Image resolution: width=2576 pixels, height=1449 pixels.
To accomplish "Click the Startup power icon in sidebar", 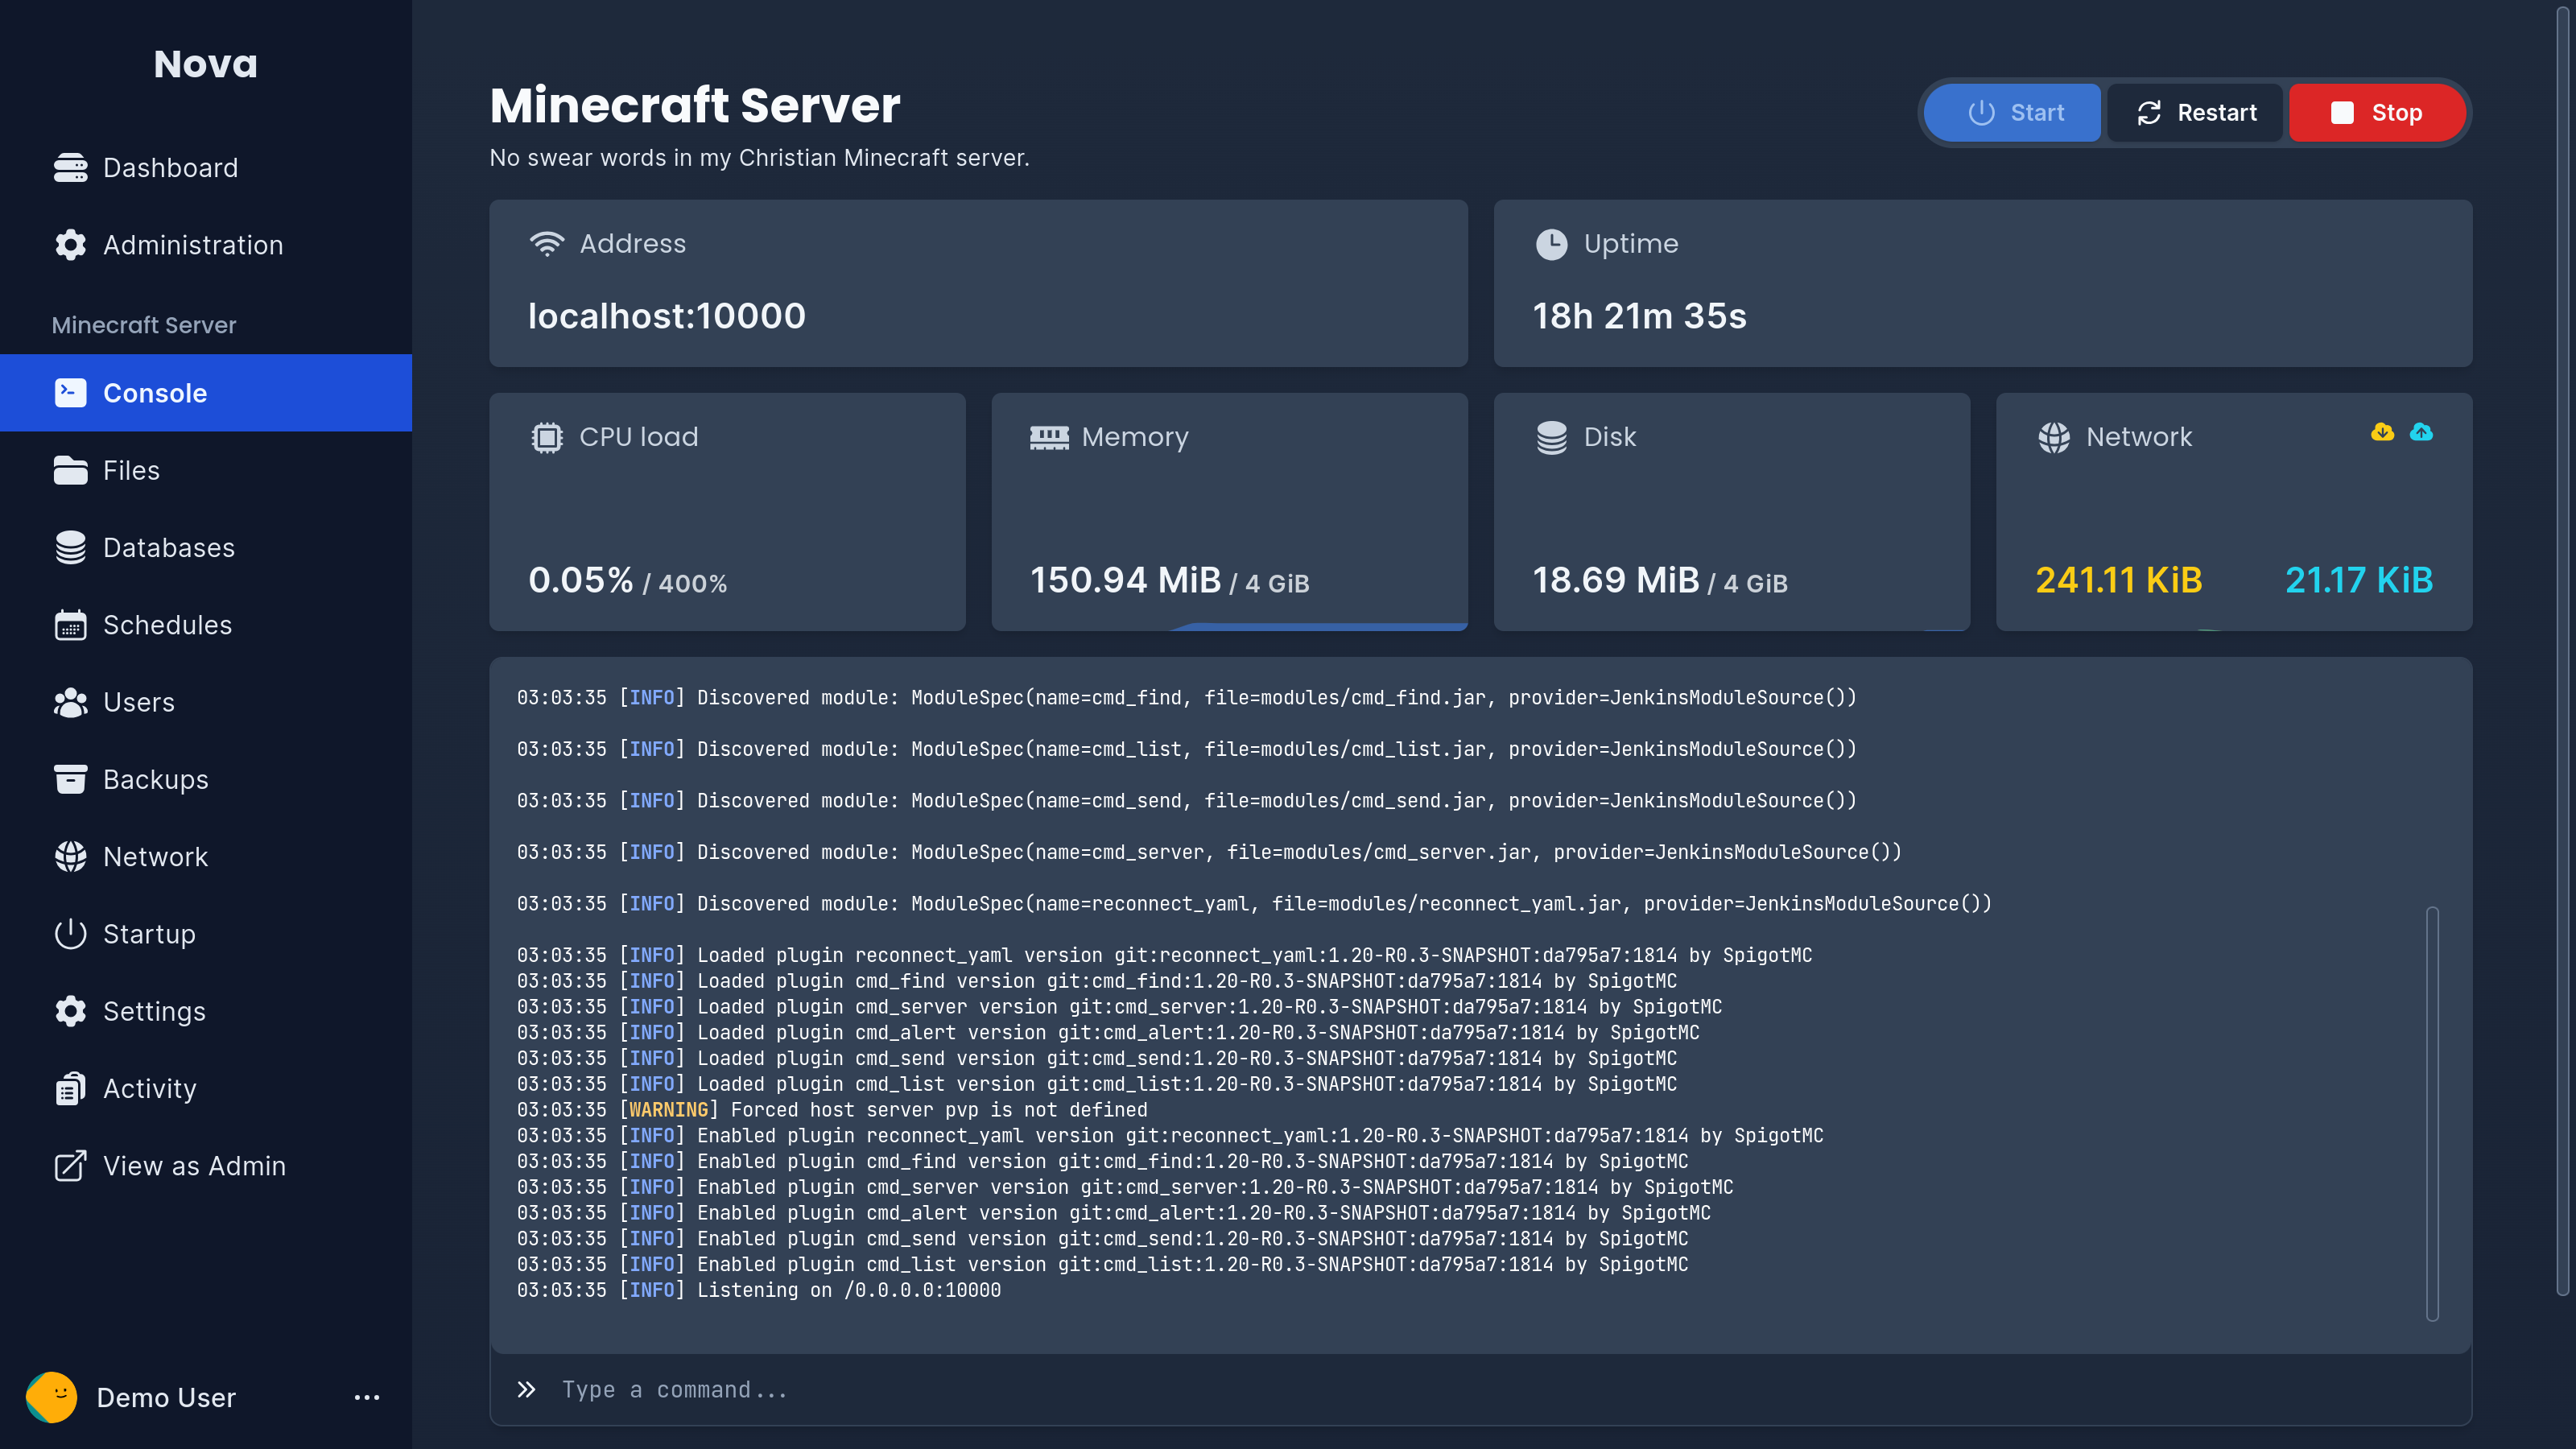I will coord(70,934).
